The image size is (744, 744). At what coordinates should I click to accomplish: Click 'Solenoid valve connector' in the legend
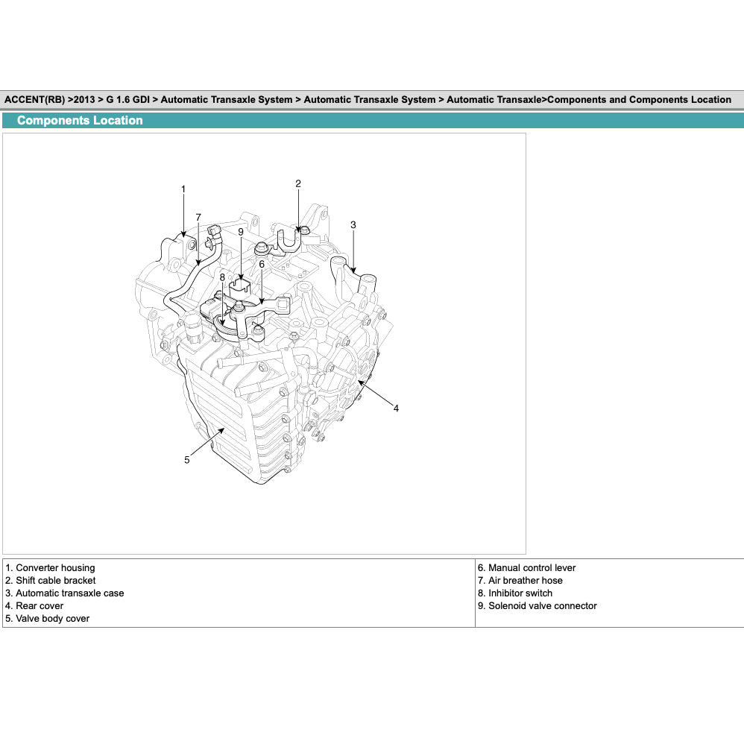pyautogui.click(x=542, y=606)
